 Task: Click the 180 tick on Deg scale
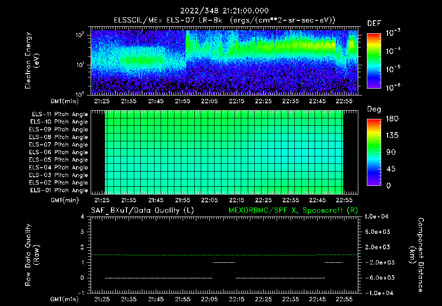[392, 119]
